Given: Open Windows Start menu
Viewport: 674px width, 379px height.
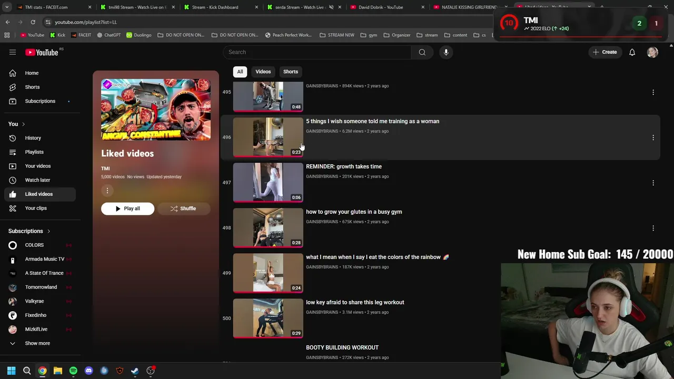Looking at the screenshot, I should [x=11, y=371].
